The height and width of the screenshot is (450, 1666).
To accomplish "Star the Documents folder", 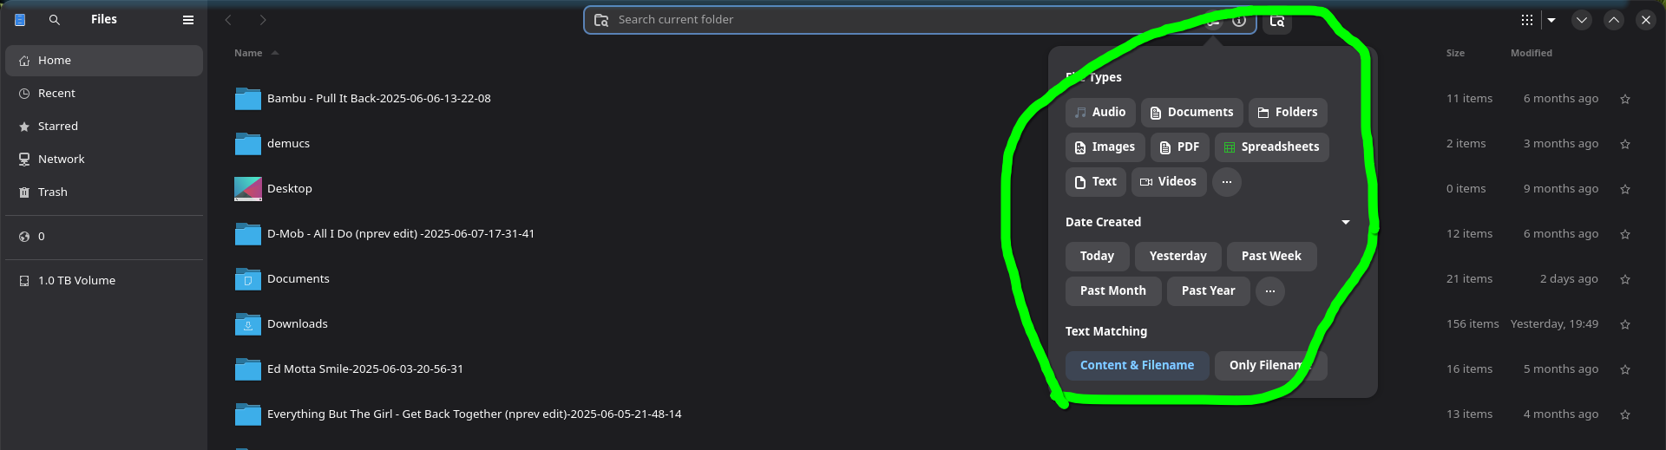I will [x=1624, y=279].
